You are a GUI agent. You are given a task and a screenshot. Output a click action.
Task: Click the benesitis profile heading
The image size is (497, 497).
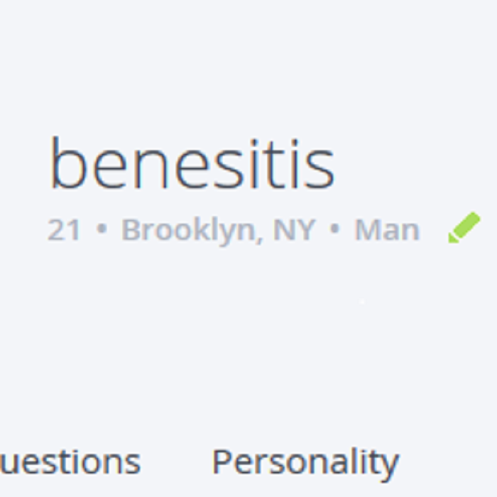click(192, 164)
